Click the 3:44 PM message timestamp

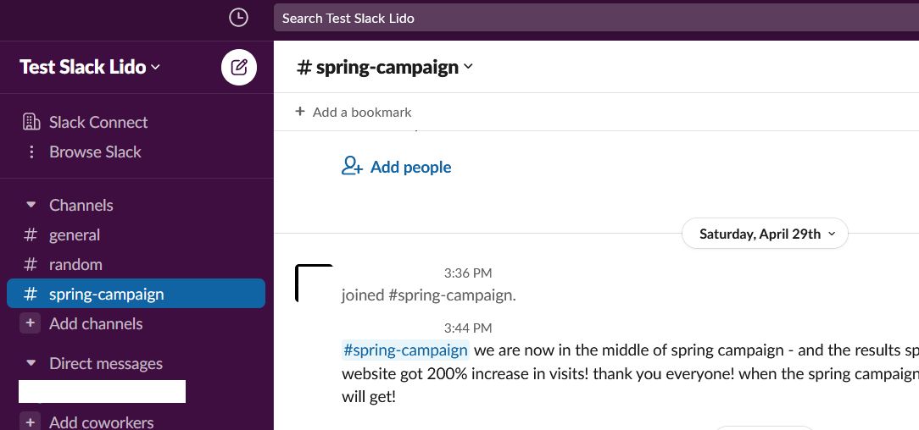click(468, 328)
